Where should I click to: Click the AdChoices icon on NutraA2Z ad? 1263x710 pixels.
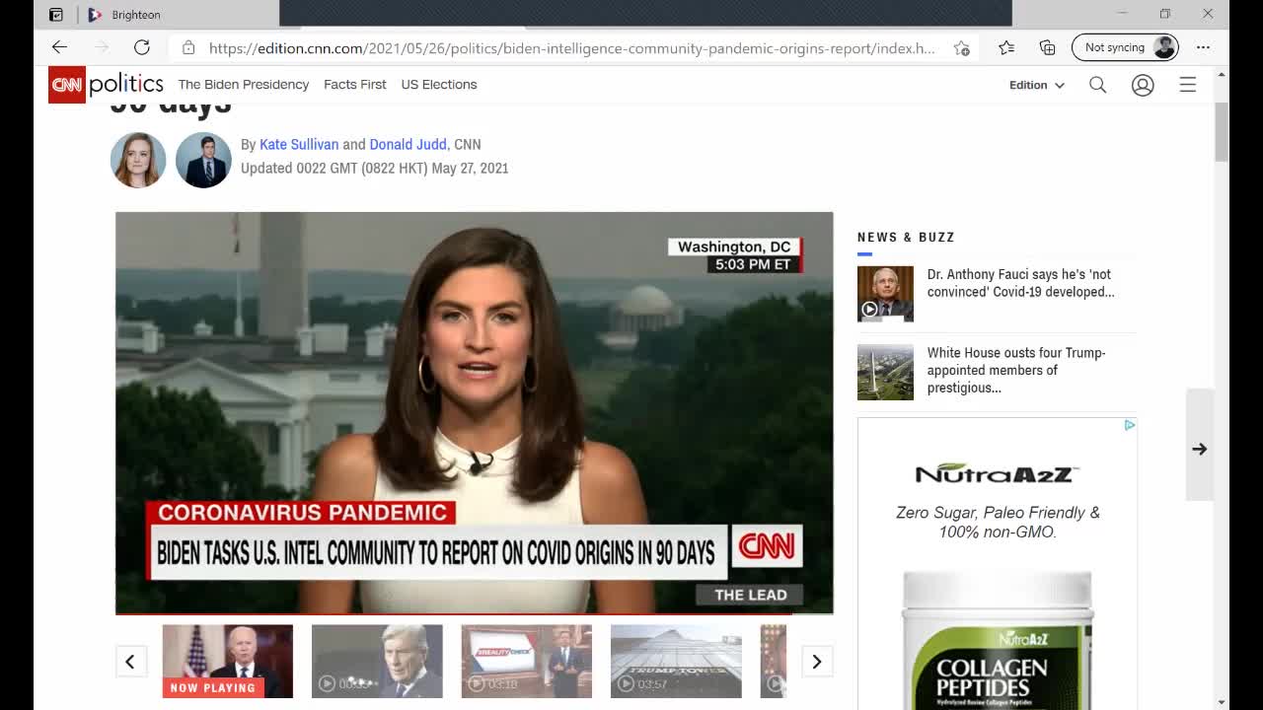1130,425
